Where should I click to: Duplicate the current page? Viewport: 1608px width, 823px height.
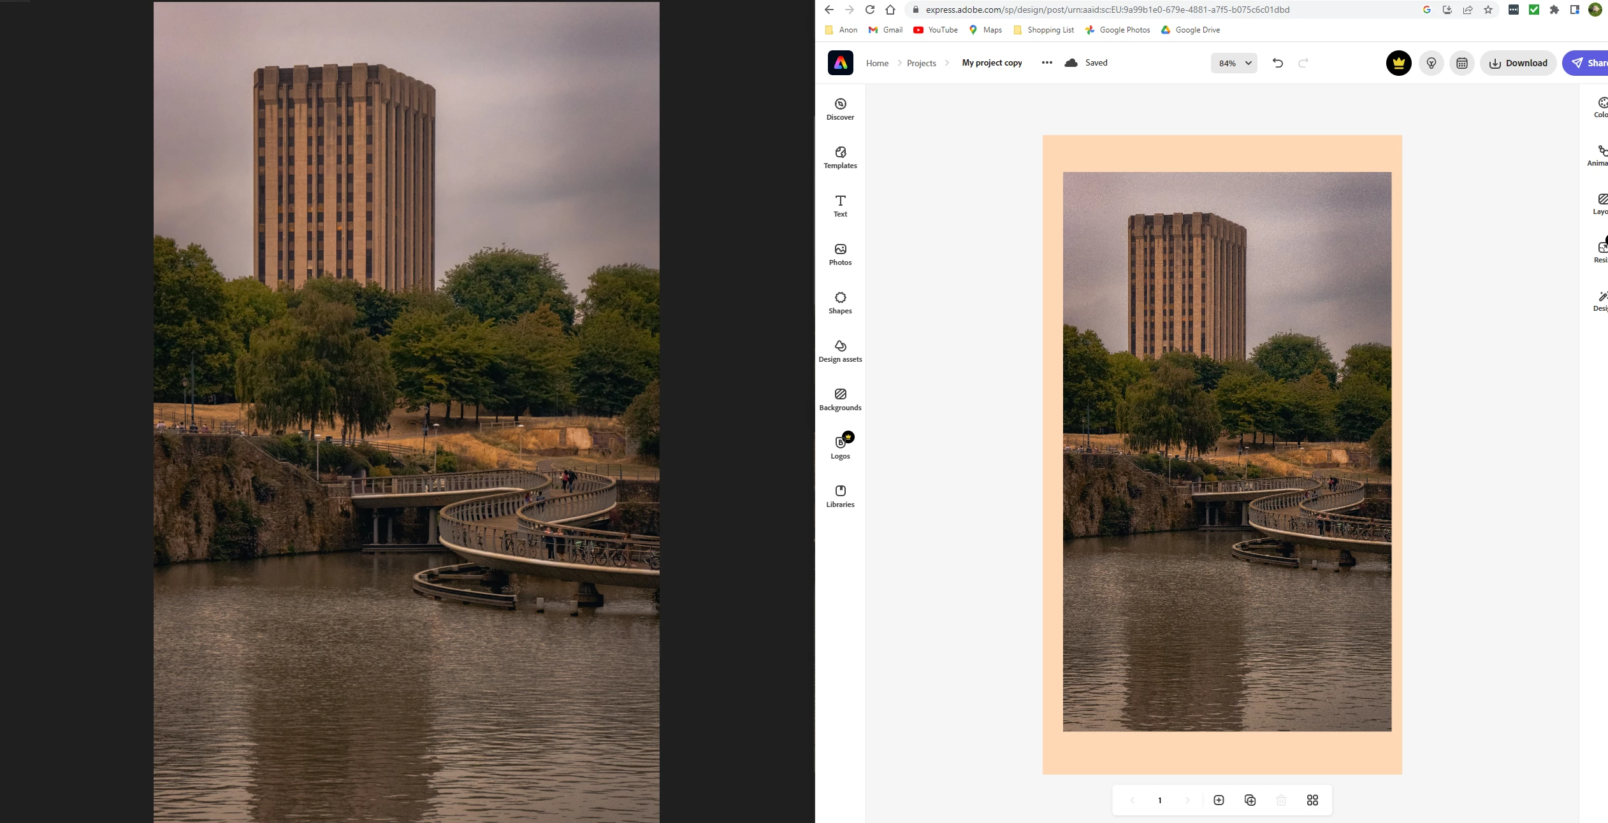pos(1250,800)
